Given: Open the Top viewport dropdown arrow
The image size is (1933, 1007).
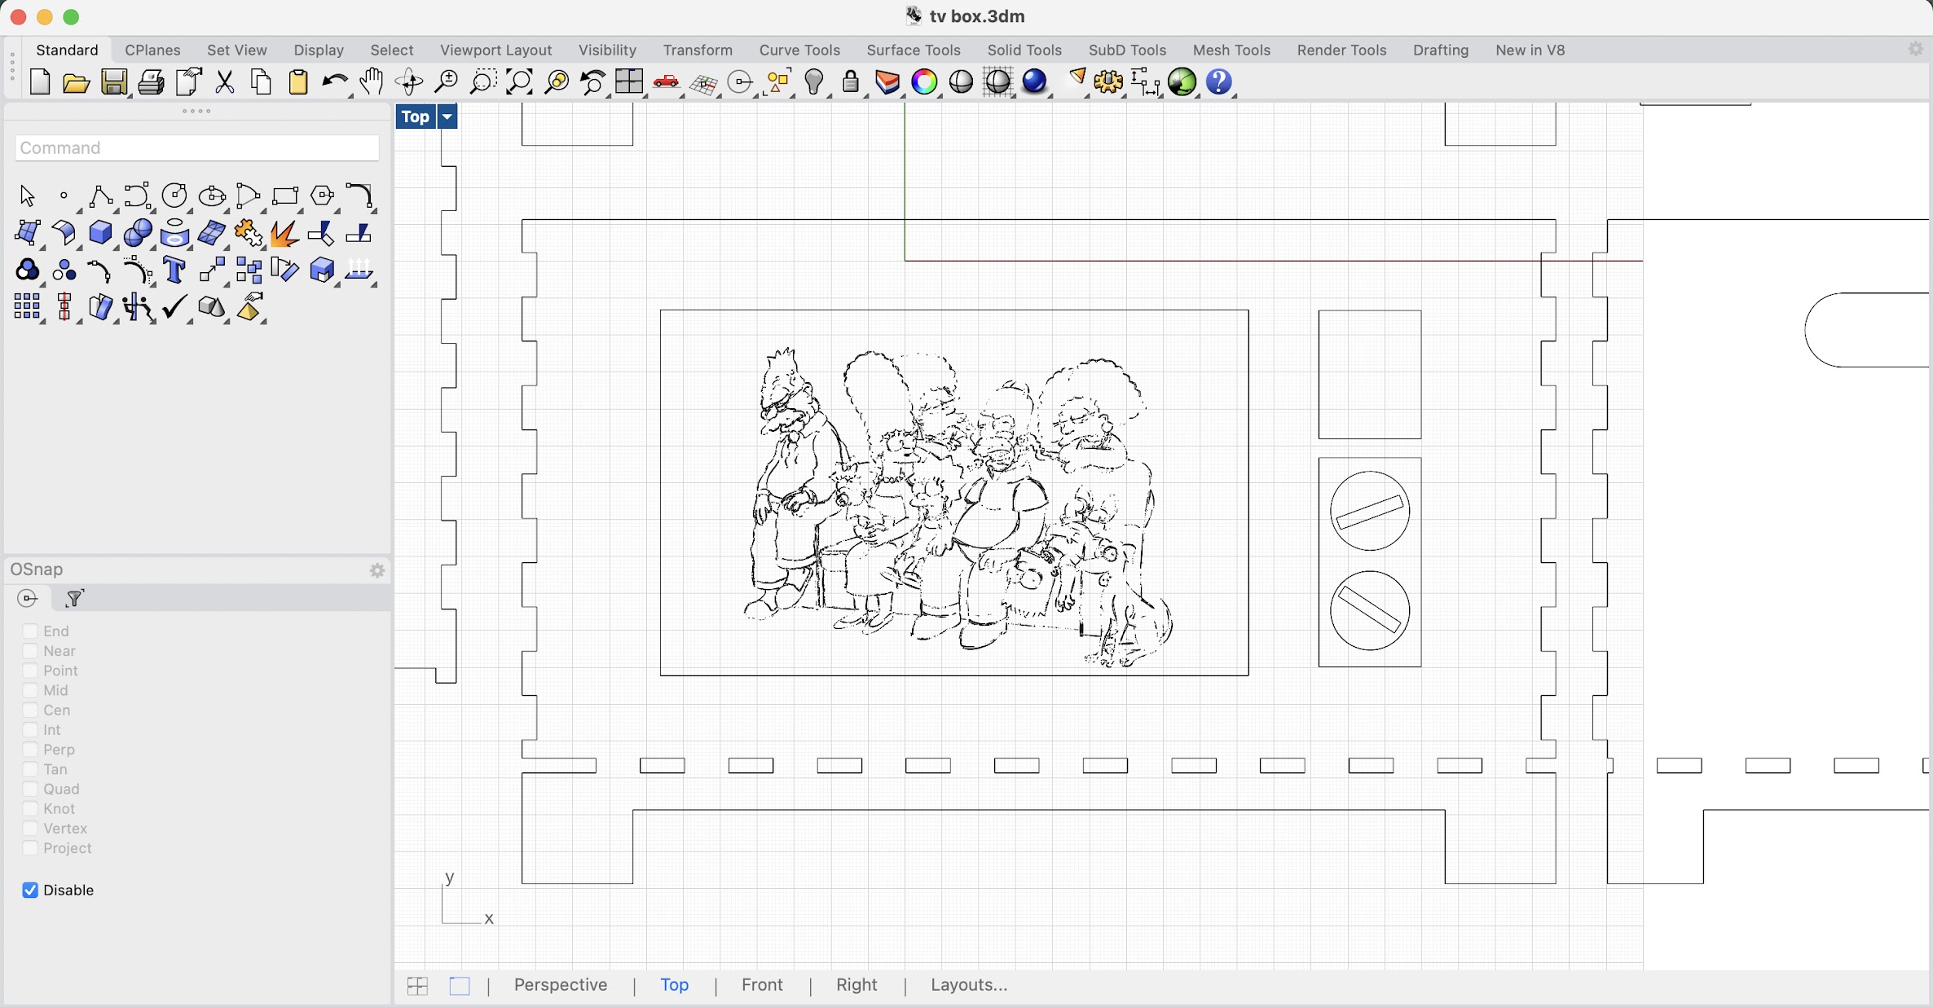Looking at the screenshot, I should coord(447,117).
